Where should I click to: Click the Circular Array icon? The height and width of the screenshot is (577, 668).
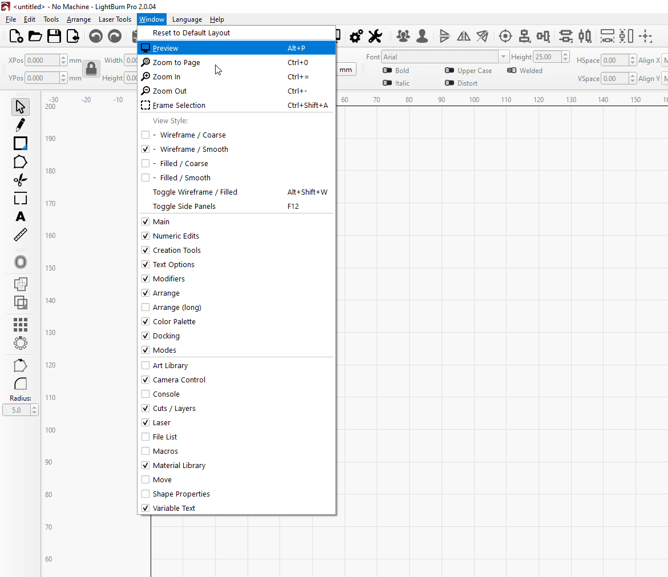[21, 343]
